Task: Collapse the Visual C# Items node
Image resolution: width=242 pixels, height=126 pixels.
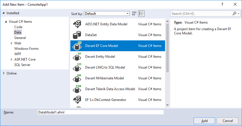Action: [x=6, y=22]
